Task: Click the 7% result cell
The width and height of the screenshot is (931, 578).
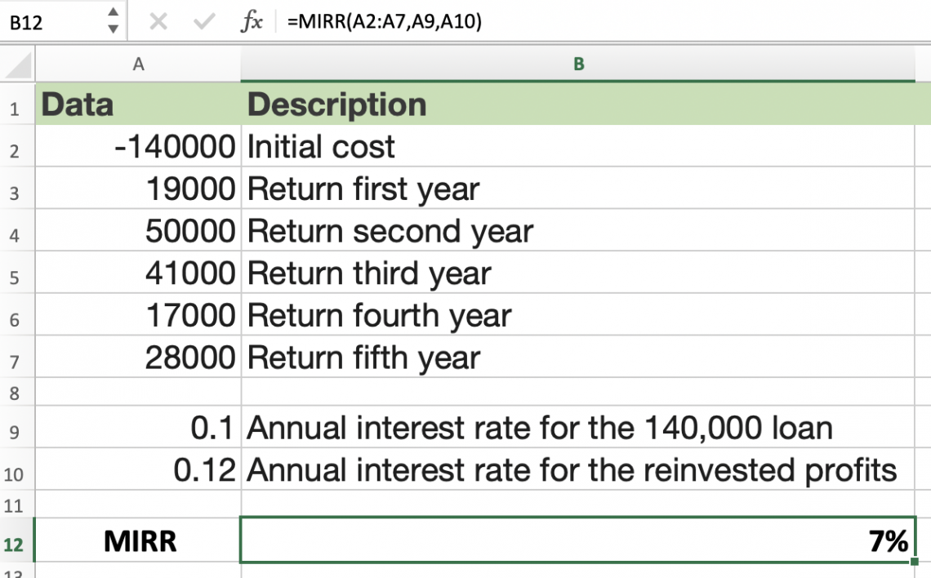Action: 577,540
